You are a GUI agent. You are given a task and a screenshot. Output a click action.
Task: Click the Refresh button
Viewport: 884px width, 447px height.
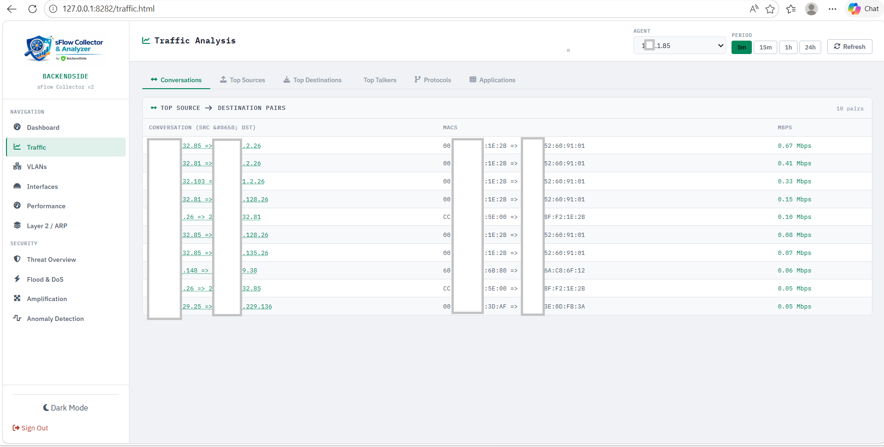coord(849,47)
